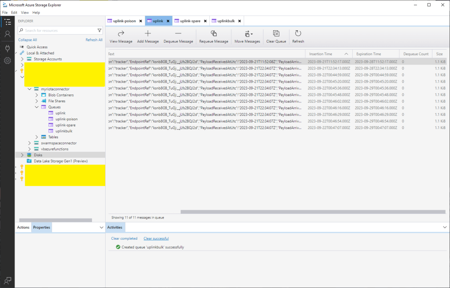Collapse the Queues tree node

pos(37,107)
